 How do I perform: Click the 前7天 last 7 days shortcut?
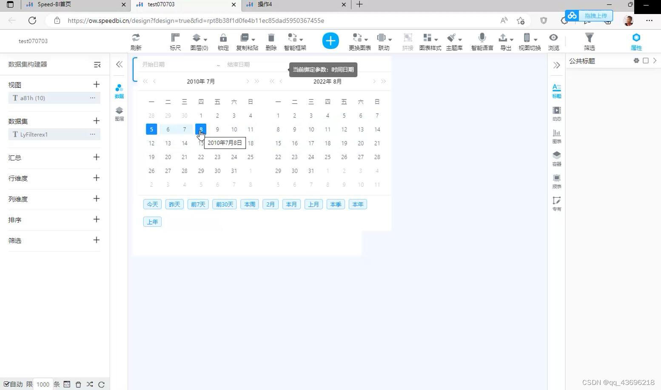(198, 205)
